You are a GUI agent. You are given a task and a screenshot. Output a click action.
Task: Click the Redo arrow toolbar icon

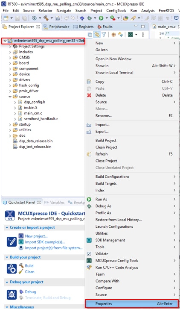coord(73,18)
